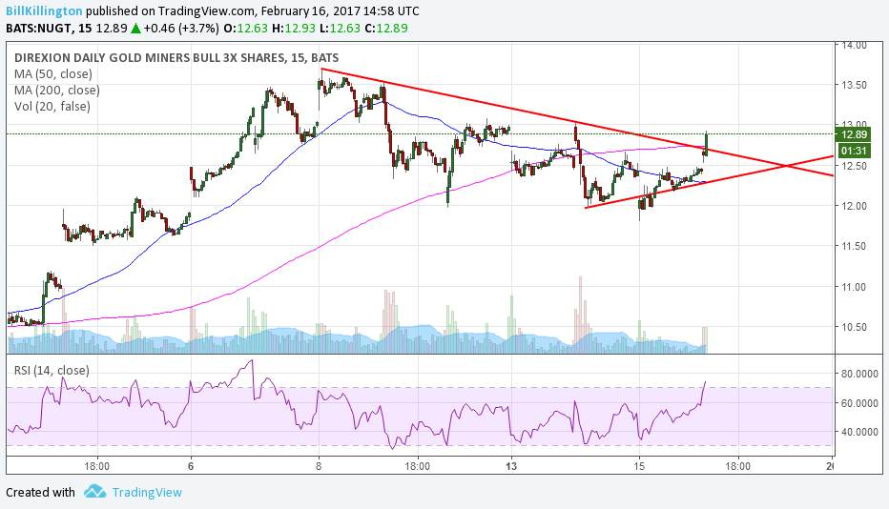Open the BillKillington author link

[x=44, y=10]
